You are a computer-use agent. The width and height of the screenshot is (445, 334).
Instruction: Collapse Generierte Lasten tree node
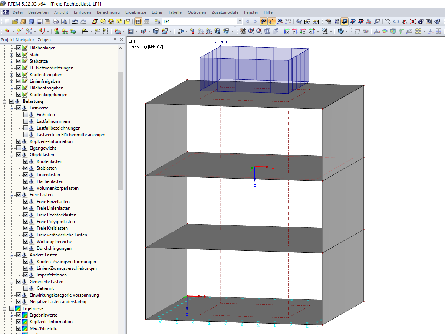click(11, 282)
